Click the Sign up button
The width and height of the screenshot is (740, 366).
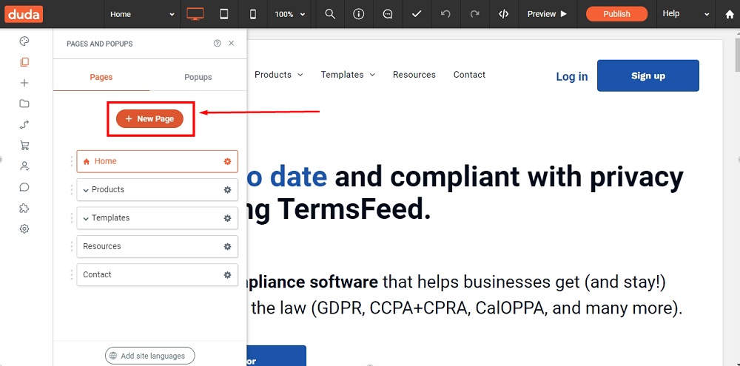point(648,75)
